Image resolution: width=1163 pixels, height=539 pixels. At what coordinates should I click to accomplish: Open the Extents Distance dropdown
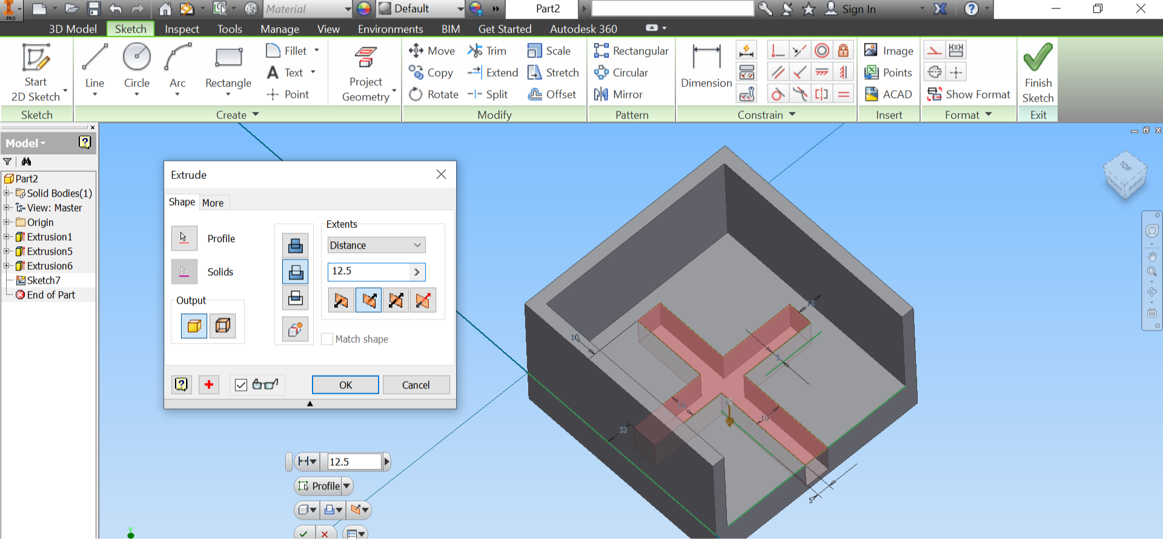point(376,245)
